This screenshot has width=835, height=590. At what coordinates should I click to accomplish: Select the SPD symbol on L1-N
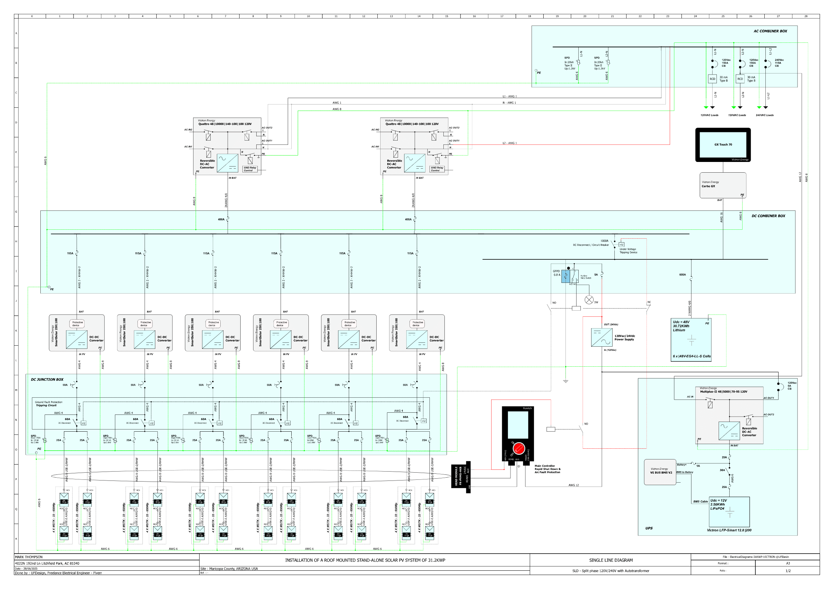[579, 62]
